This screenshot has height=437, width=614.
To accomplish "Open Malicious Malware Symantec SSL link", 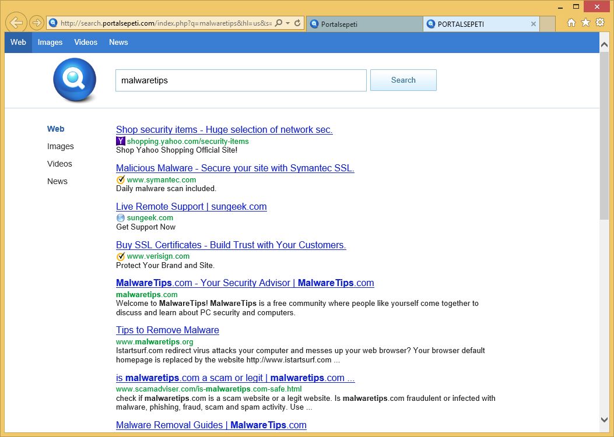I will click(235, 168).
